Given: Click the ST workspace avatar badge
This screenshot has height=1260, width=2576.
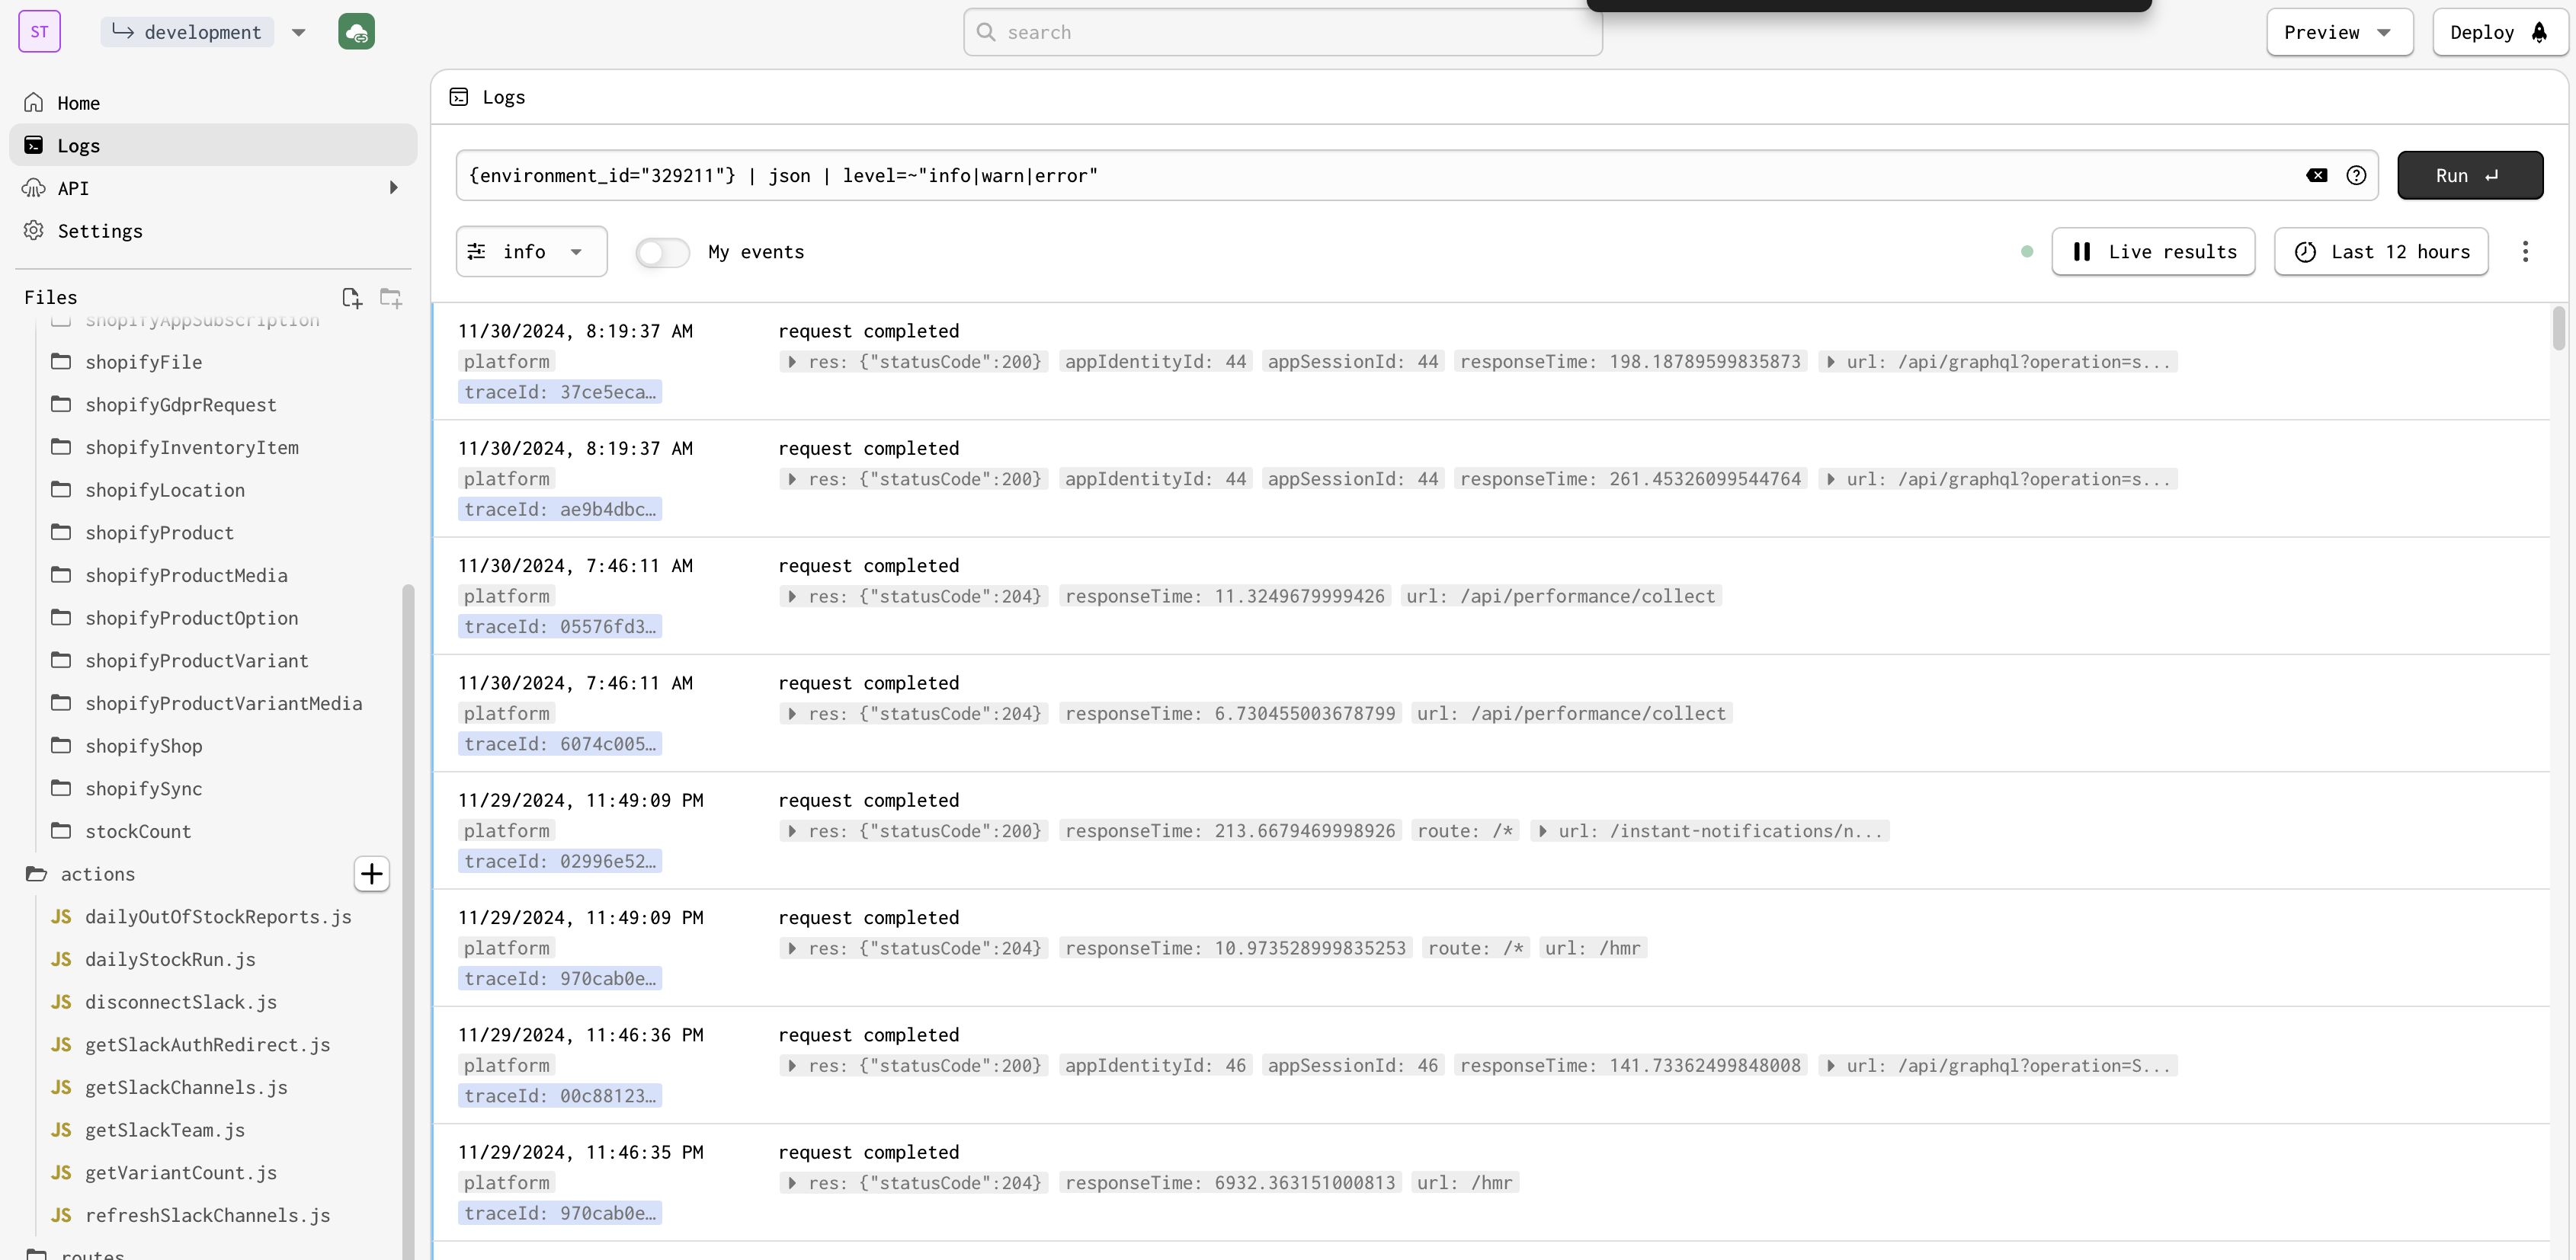Looking at the screenshot, I should coord(39,31).
